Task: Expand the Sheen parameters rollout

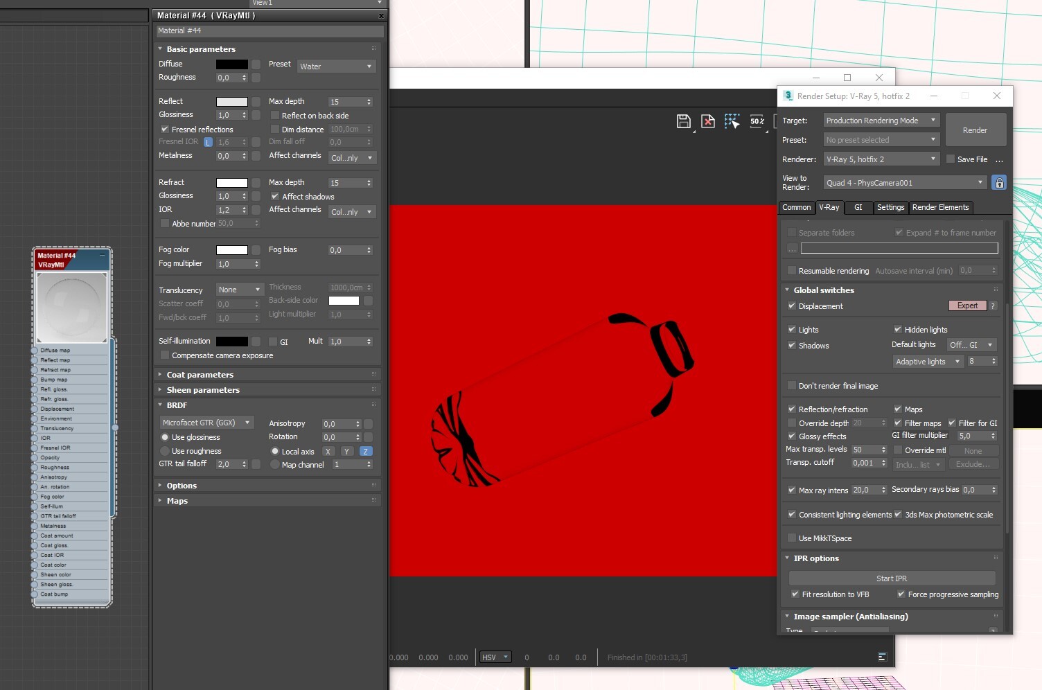Action: [x=203, y=390]
